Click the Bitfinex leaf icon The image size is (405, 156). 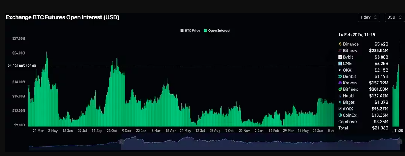[340, 89]
